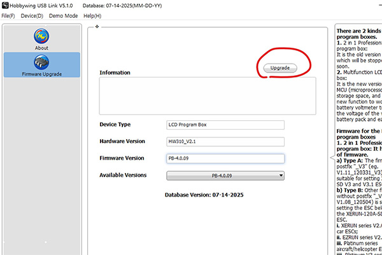382x255 pixels.
Task: Open the Help(H) menu
Action: (x=92, y=15)
